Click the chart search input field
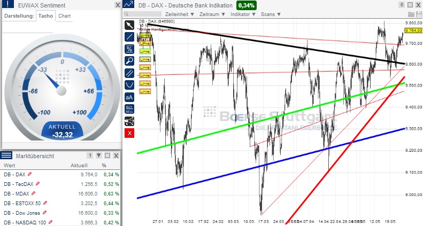This screenshot has height=226, width=423. click(143, 14)
